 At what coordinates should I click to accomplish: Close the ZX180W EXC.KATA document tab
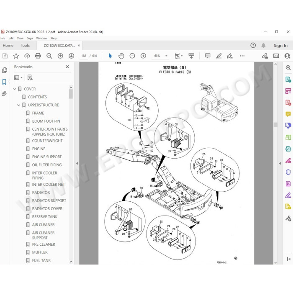coord(79,45)
